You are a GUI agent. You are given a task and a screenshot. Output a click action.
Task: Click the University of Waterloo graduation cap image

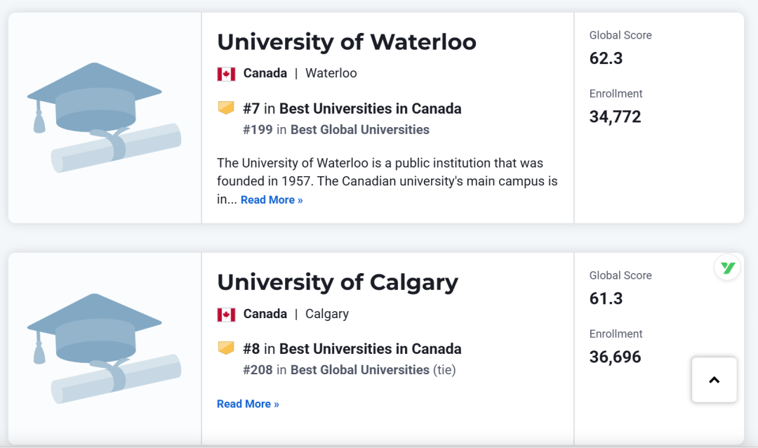point(104,117)
